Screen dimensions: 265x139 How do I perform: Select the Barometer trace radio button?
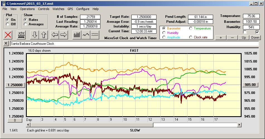(x=164, y=28)
